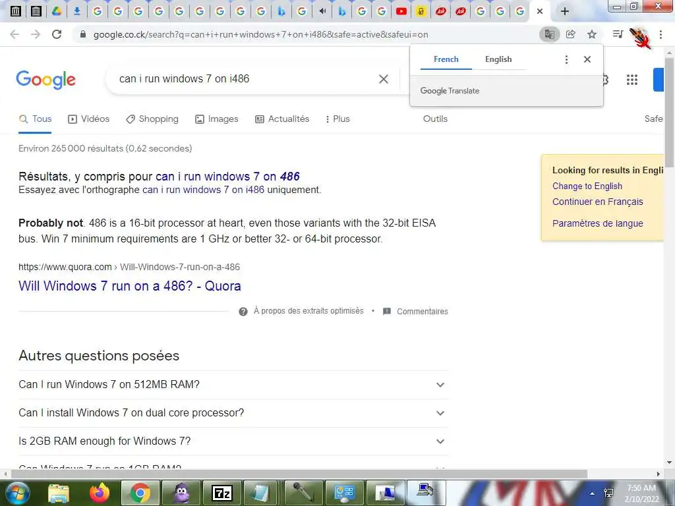Switch to Vidéos results
Viewport: 675px width, 506px height.
[89, 119]
